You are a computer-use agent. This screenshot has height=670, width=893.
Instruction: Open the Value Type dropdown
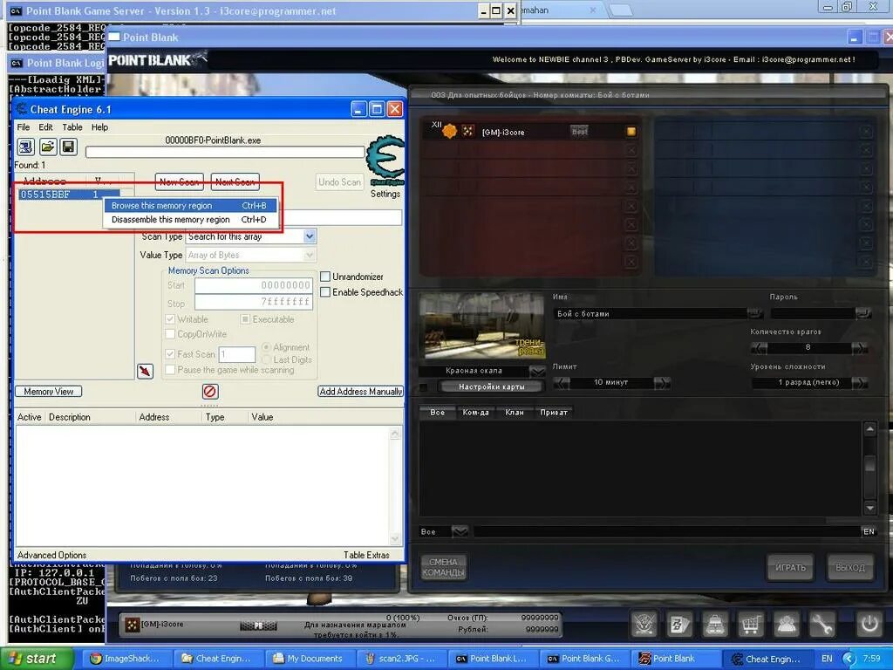tap(310, 255)
